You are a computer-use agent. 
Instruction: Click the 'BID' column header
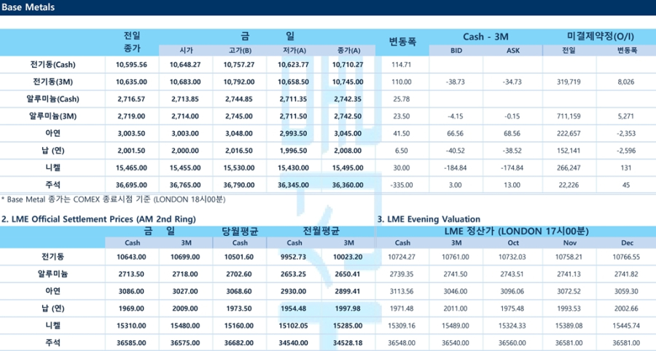point(456,50)
